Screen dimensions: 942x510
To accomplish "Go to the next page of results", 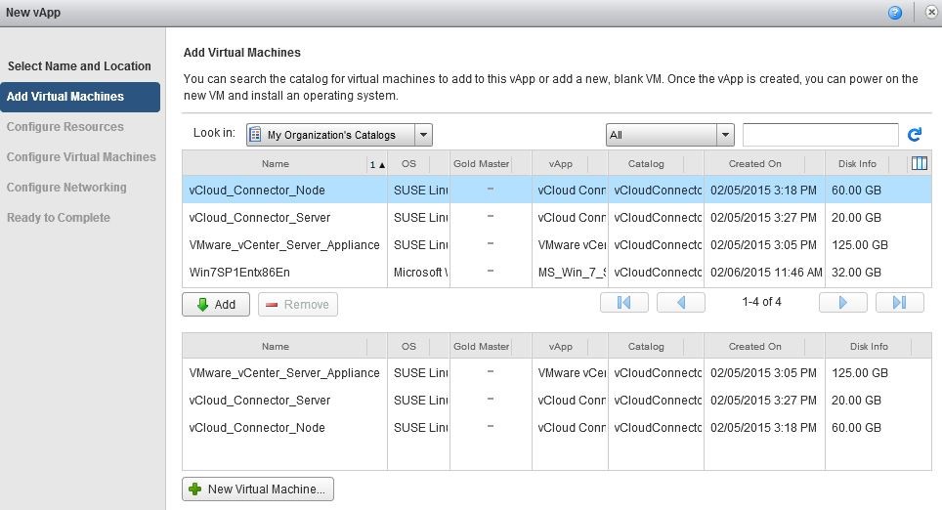I will tap(843, 302).
